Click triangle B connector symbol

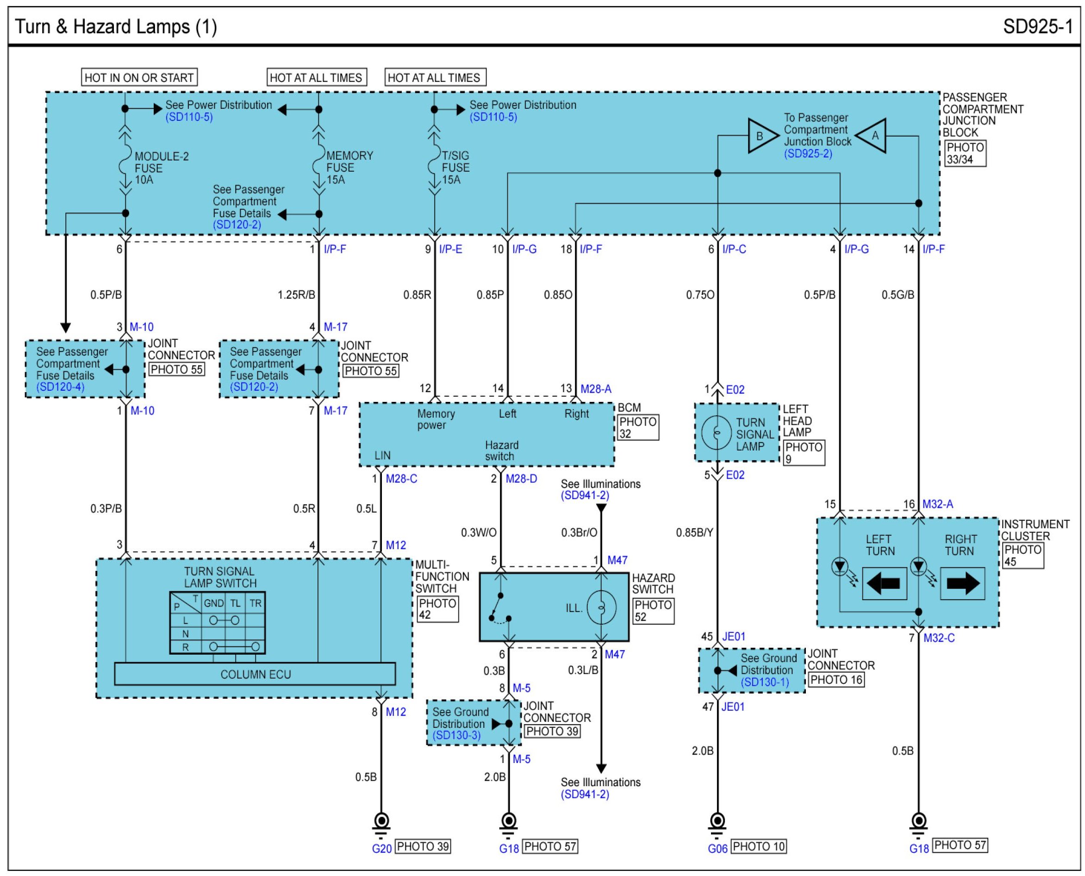pos(761,135)
